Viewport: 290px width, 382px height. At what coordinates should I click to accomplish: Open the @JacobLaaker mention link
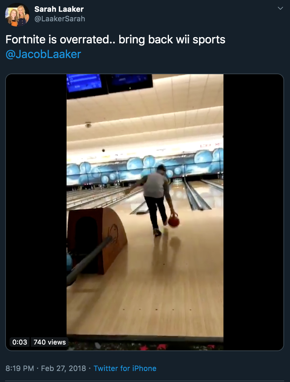point(43,54)
